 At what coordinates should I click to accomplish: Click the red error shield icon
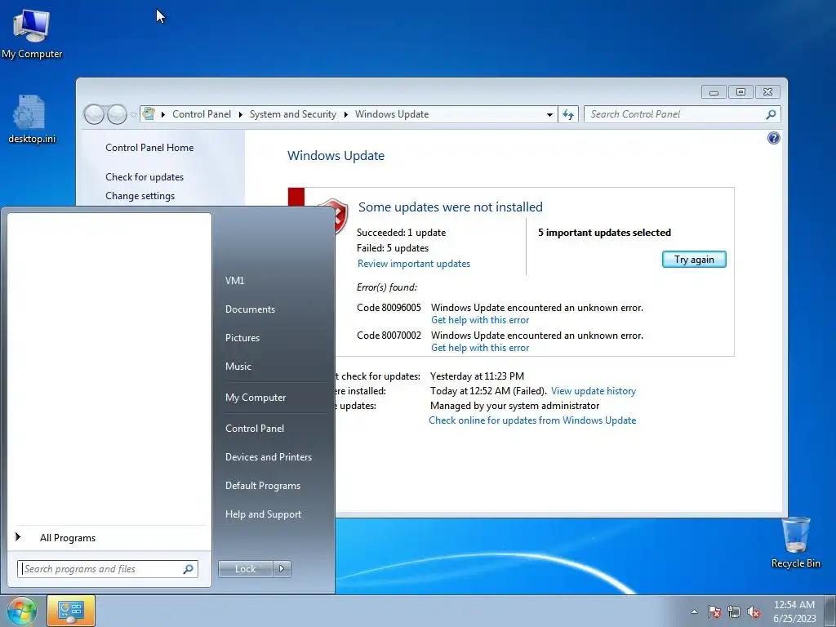[x=340, y=215]
